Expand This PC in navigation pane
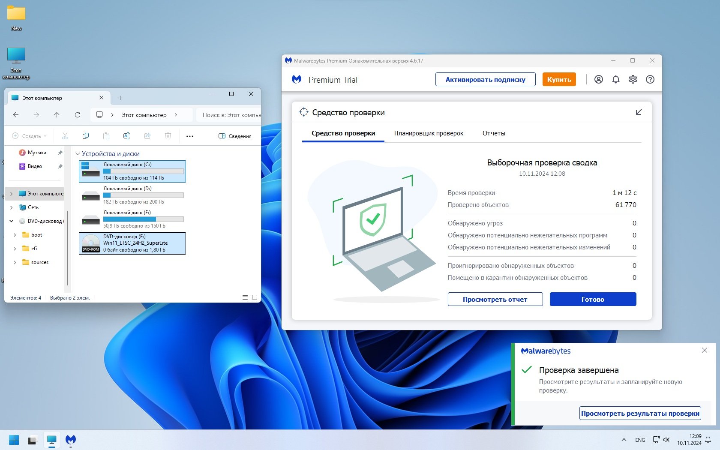720x450 pixels. coord(12,194)
